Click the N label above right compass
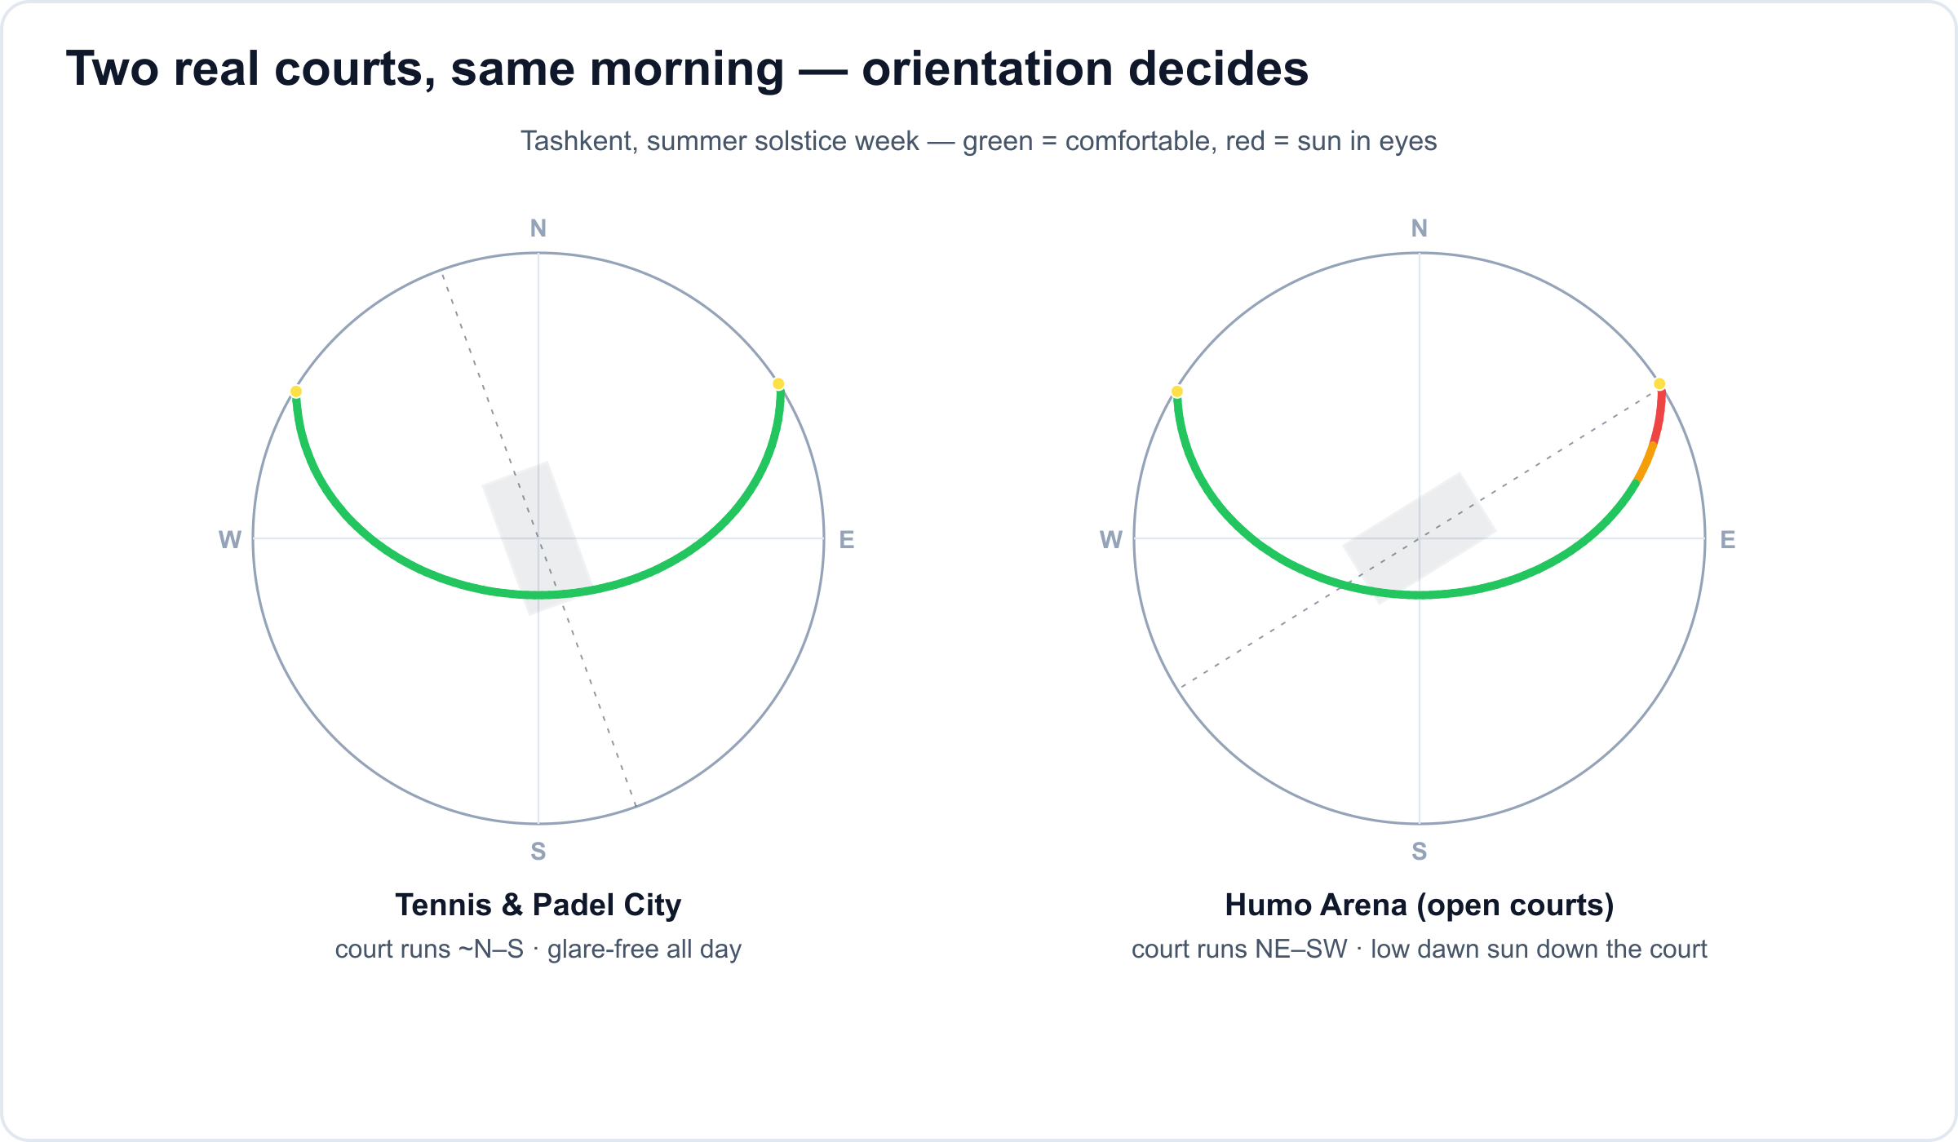The width and height of the screenshot is (1958, 1142). pyautogui.click(x=1420, y=228)
